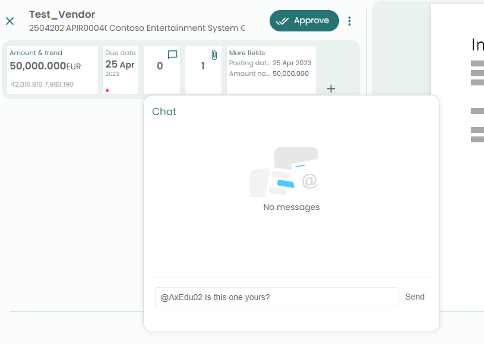Image resolution: width=484 pixels, height=344 pixels.
Task: Add a new field with plus icon
Action: pyautogui.click(x=331, y=89)
